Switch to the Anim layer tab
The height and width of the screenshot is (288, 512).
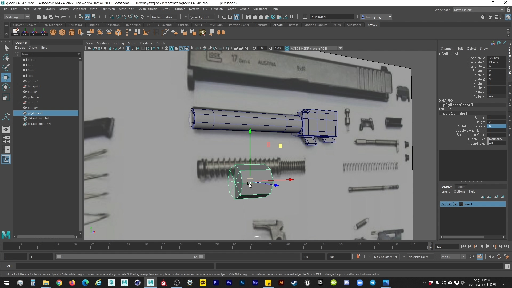[x=461, y=187]
